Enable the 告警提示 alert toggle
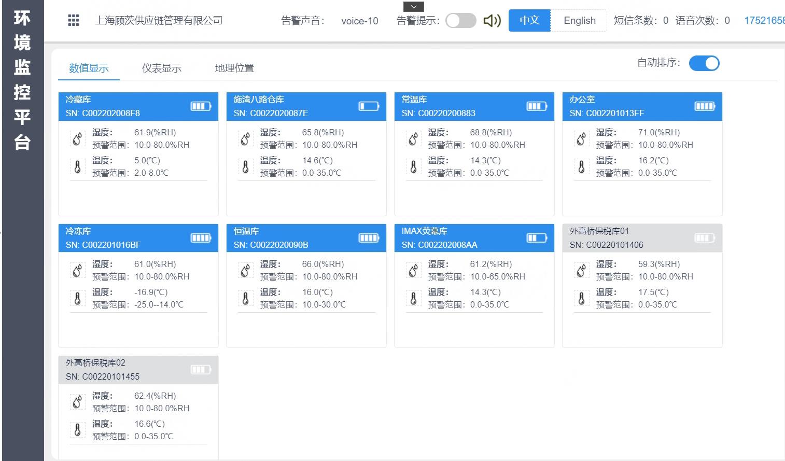 click(x=460, y=21)
